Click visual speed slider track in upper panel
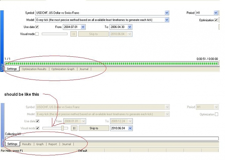 (x=54, y=34)
